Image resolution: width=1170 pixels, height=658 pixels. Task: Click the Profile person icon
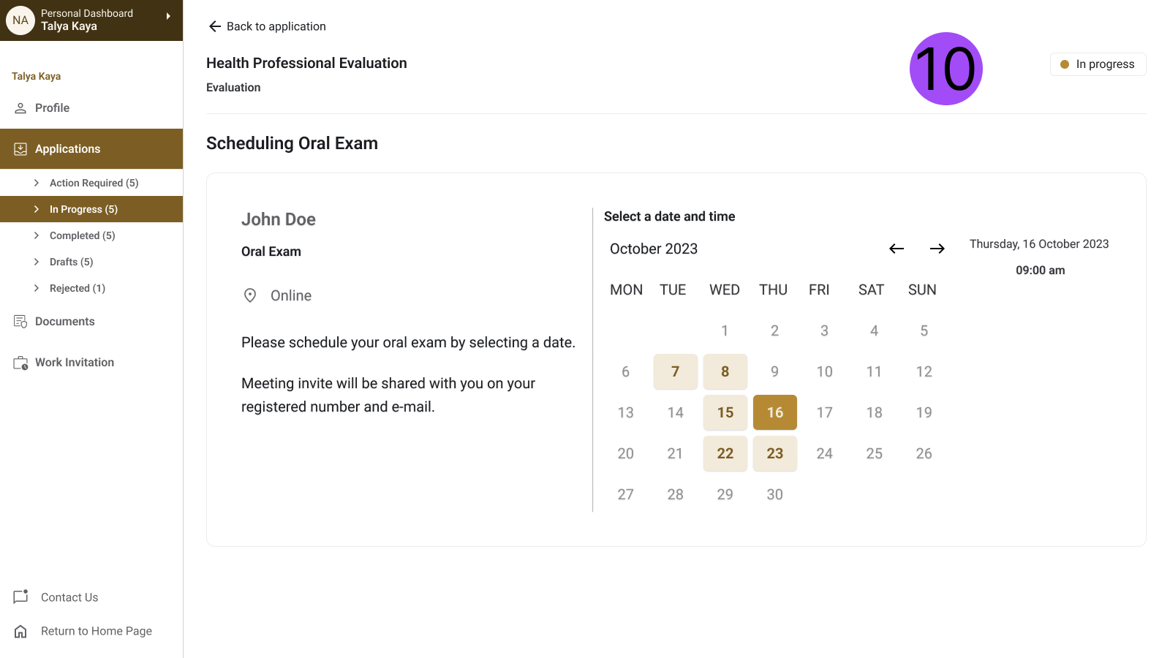tap(20, 108)
